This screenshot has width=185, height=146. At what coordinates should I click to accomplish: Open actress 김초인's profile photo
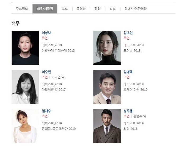[107, 48]
